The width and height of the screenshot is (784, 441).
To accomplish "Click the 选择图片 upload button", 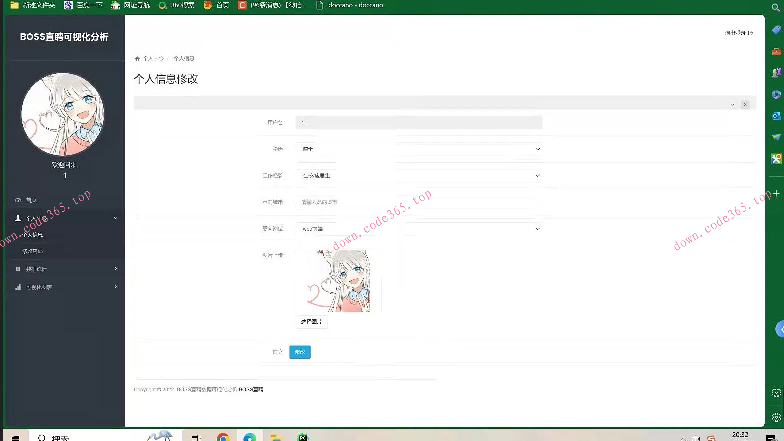I will coord(311,322).
